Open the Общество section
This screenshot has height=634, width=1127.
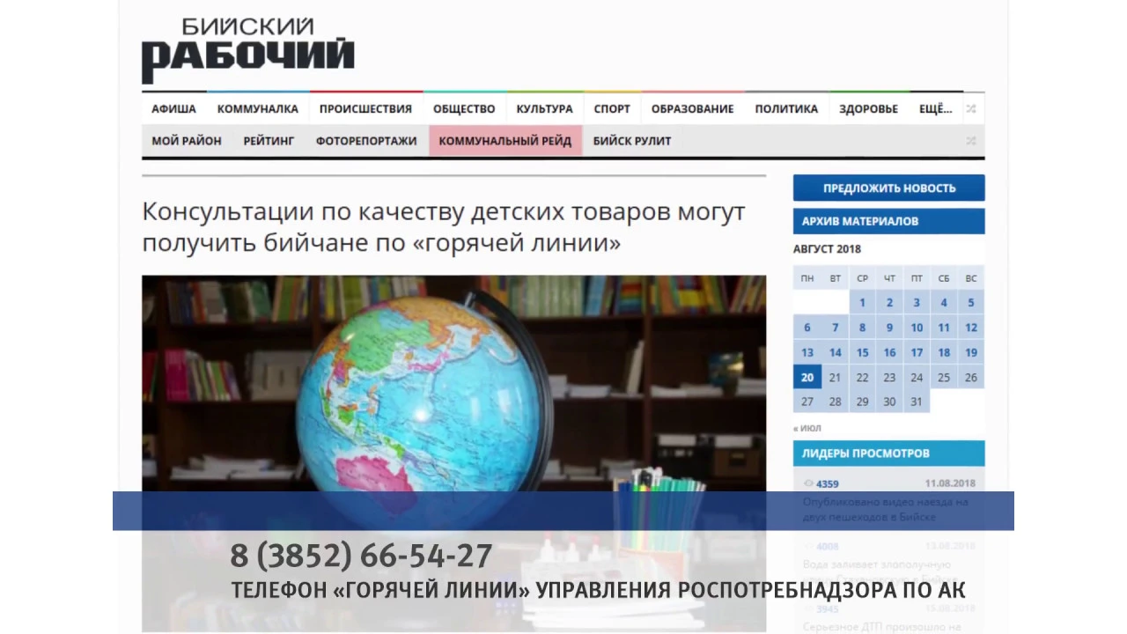[464, 109]
